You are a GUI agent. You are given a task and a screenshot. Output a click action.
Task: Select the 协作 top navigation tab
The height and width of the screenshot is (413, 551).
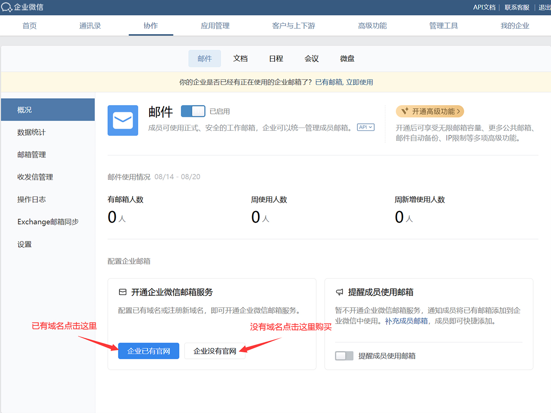151,26
